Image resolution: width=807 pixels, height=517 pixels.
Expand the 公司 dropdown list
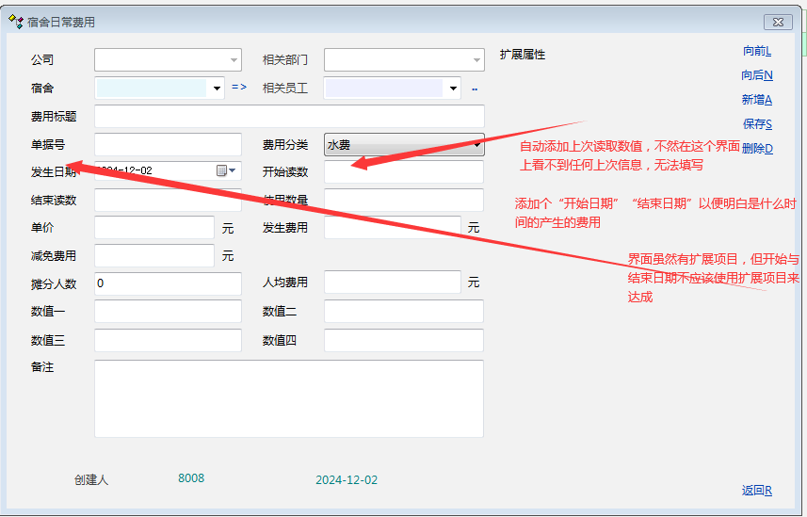[x=234, y=60]
